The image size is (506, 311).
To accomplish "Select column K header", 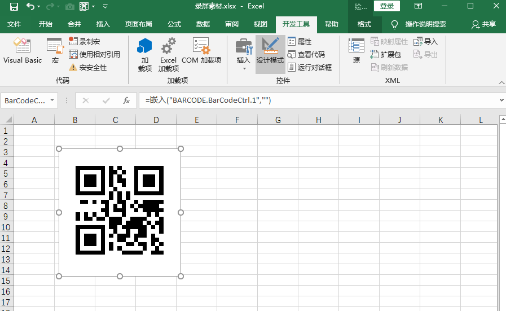I will pyautogui.click(x=441, y=120).
